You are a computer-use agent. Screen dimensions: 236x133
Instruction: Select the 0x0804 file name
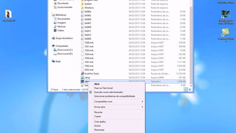[x=88, y=39]
